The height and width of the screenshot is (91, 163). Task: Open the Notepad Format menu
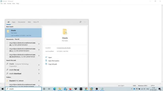9,4
